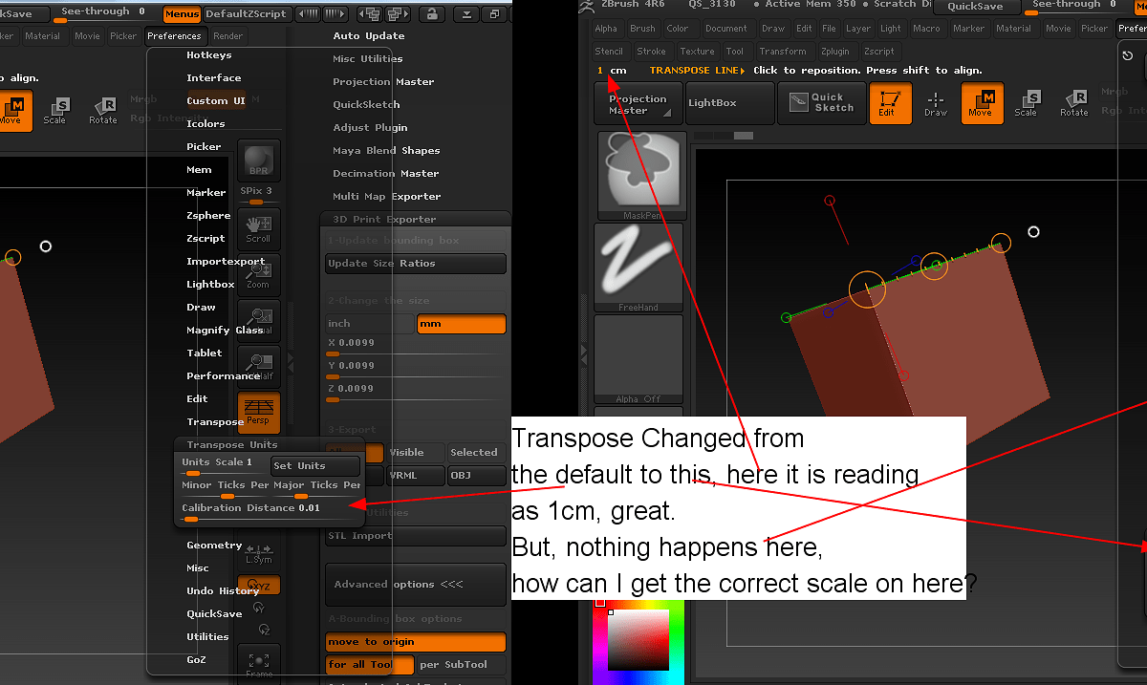Activate L.Sym local symmetry icon
The height and width of the screenshot is (685, 1147).
tap(259, 552)
